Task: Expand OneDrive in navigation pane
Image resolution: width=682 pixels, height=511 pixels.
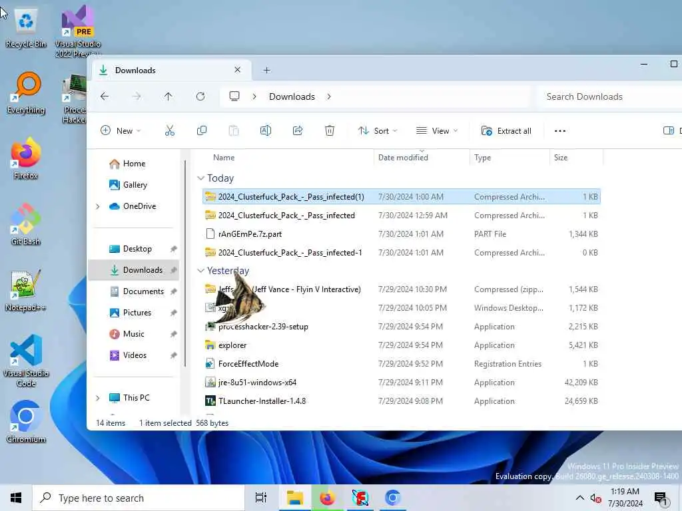Action: tap(98, 206)
